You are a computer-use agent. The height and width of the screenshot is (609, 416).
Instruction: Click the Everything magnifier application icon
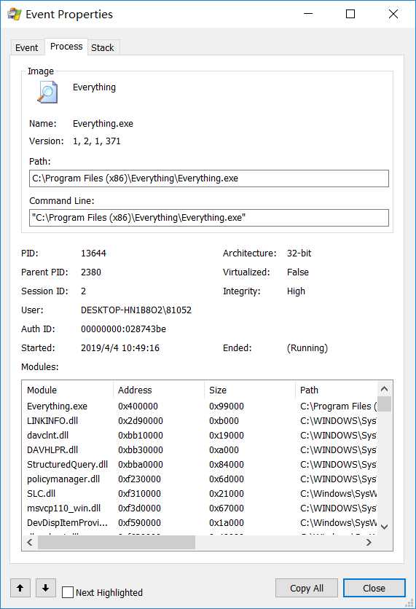tap(47, 92)
